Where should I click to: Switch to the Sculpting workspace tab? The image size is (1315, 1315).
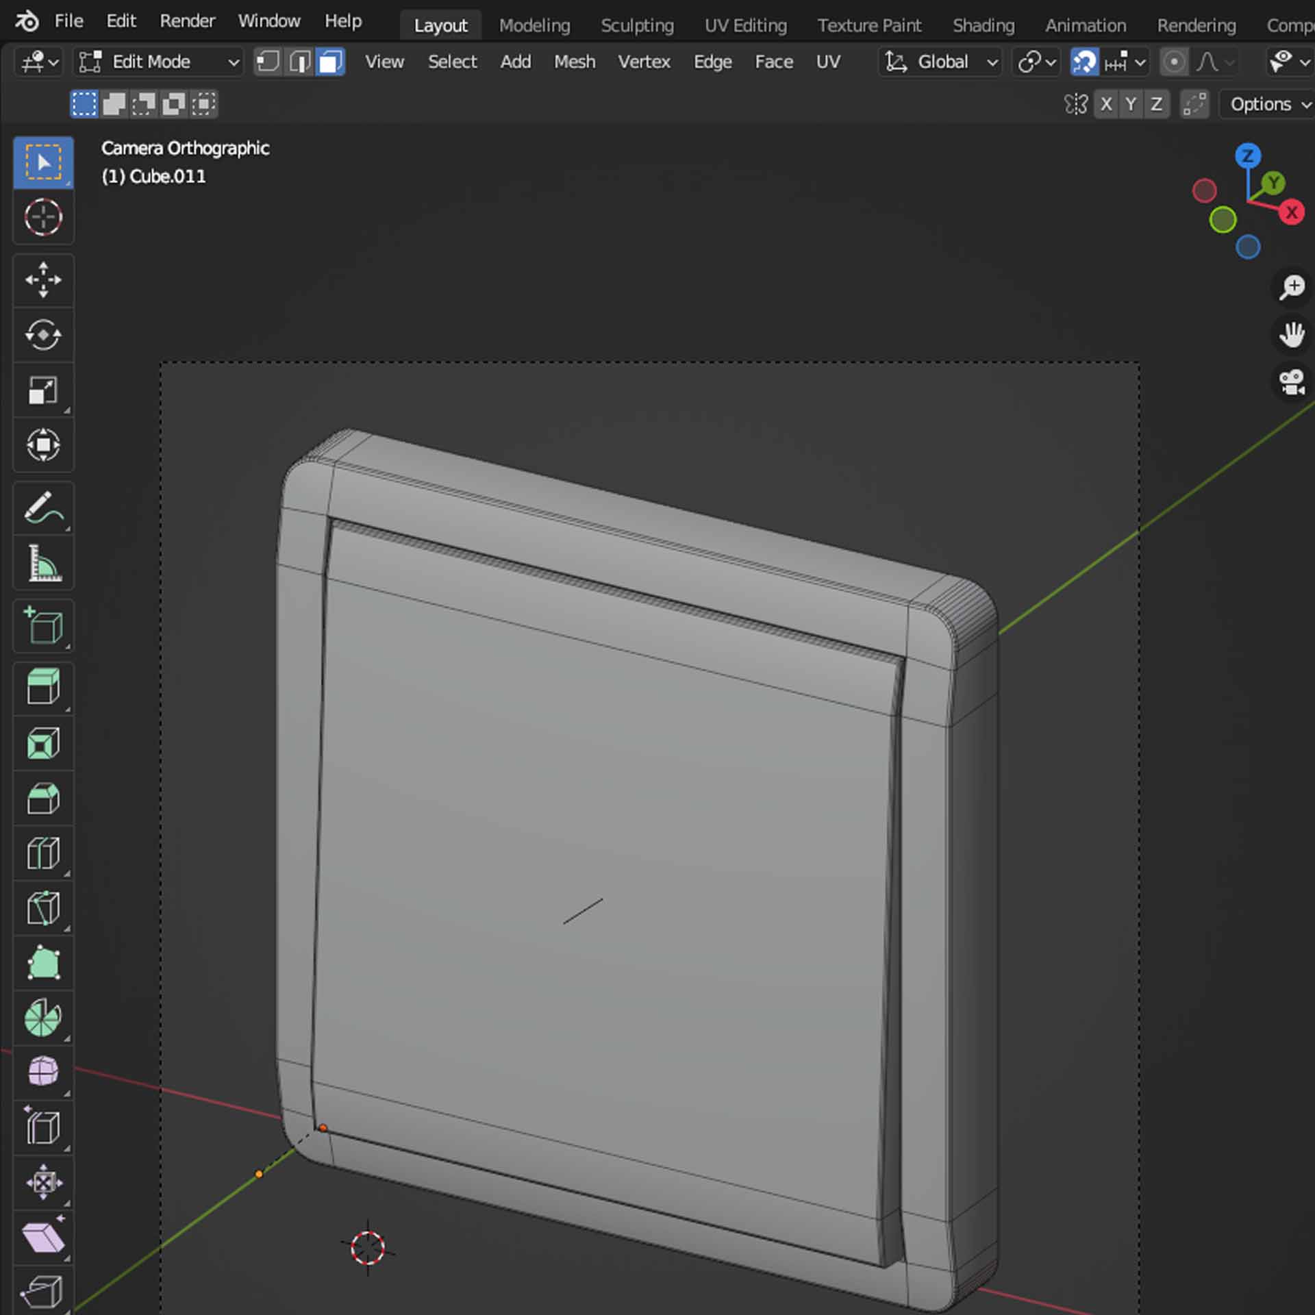coord(636,25)
